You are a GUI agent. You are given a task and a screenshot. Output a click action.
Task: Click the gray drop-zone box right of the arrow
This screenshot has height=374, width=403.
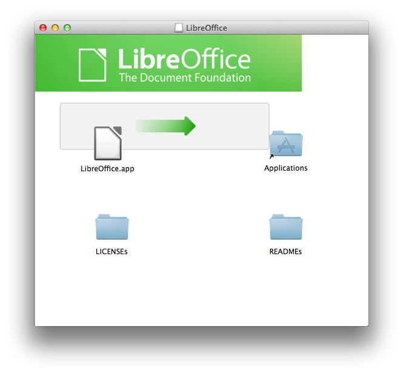coord(231,126)
